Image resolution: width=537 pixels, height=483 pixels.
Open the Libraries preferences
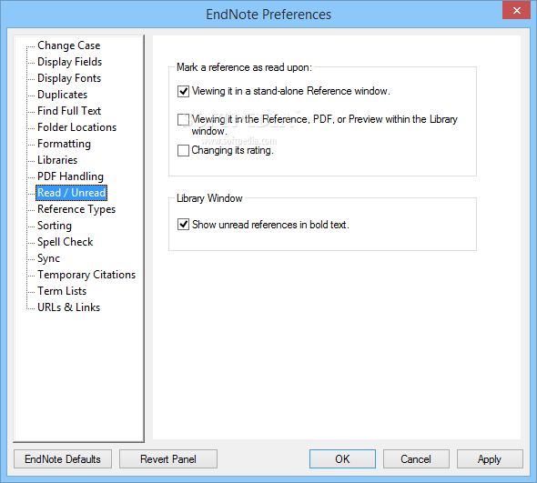(x=57, y=160)
